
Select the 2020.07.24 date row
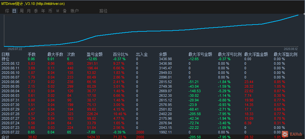click(x=152, y=123)
